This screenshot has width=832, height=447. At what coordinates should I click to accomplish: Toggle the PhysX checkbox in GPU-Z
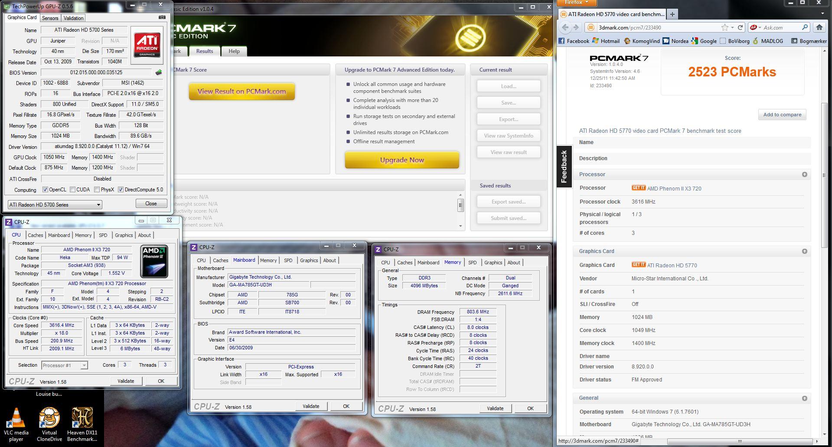pos(97,190)
